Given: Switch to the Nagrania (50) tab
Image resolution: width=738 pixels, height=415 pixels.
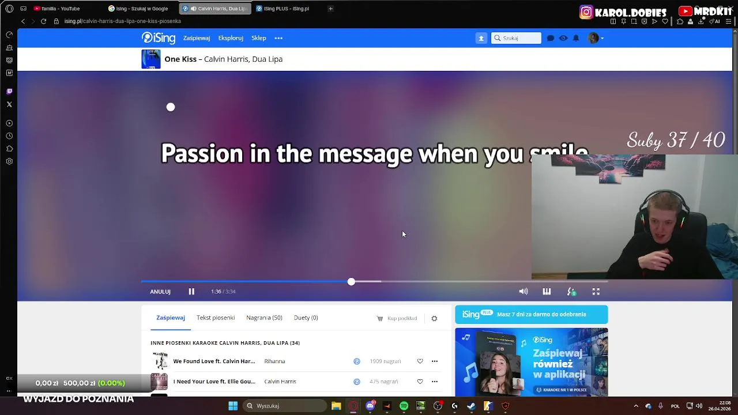Looking at the screenshot, I should (x=264, y=318).
